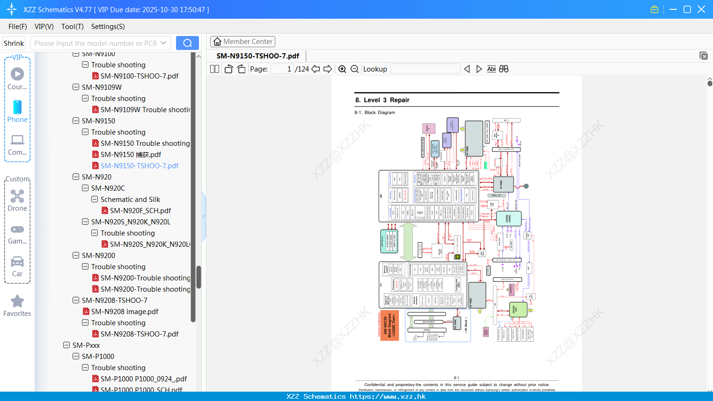Screen dimensions: 713x401
Task: Collapse the Schematic and Silk node
Action: (x=95, y=199)
